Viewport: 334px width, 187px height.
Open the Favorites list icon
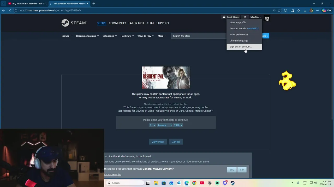[x=299, y=10]
